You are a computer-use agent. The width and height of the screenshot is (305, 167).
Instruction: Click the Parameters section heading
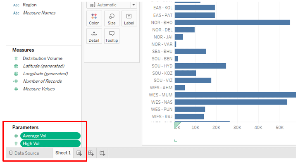pyautogui.click(x=26, y=127)
